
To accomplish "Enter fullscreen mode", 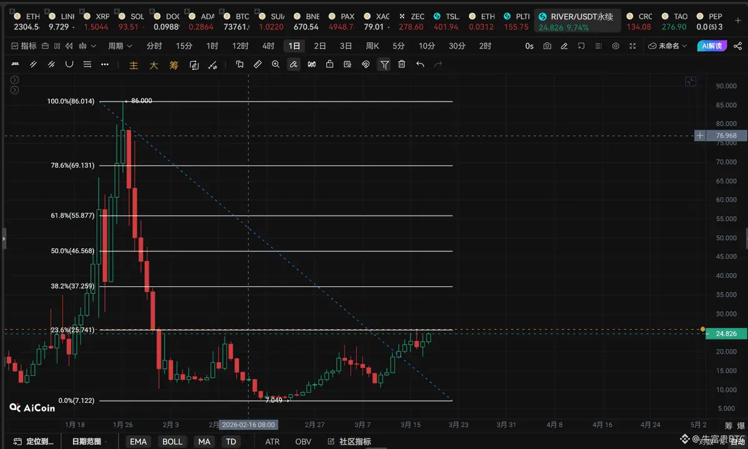I will pyautogui.click(x=633, y=46).
